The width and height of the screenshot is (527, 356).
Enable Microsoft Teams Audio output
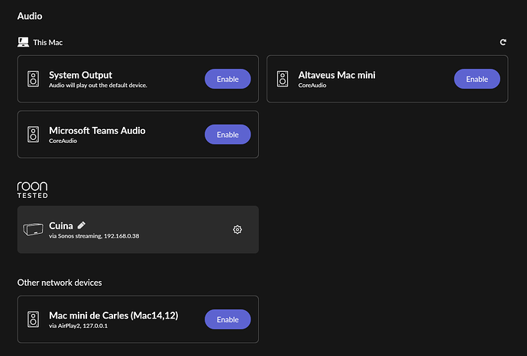pos(228,134)
